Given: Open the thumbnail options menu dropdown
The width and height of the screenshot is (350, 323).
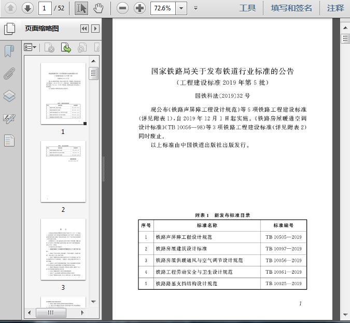Looking at the screenshot, I should coord(30,48).
